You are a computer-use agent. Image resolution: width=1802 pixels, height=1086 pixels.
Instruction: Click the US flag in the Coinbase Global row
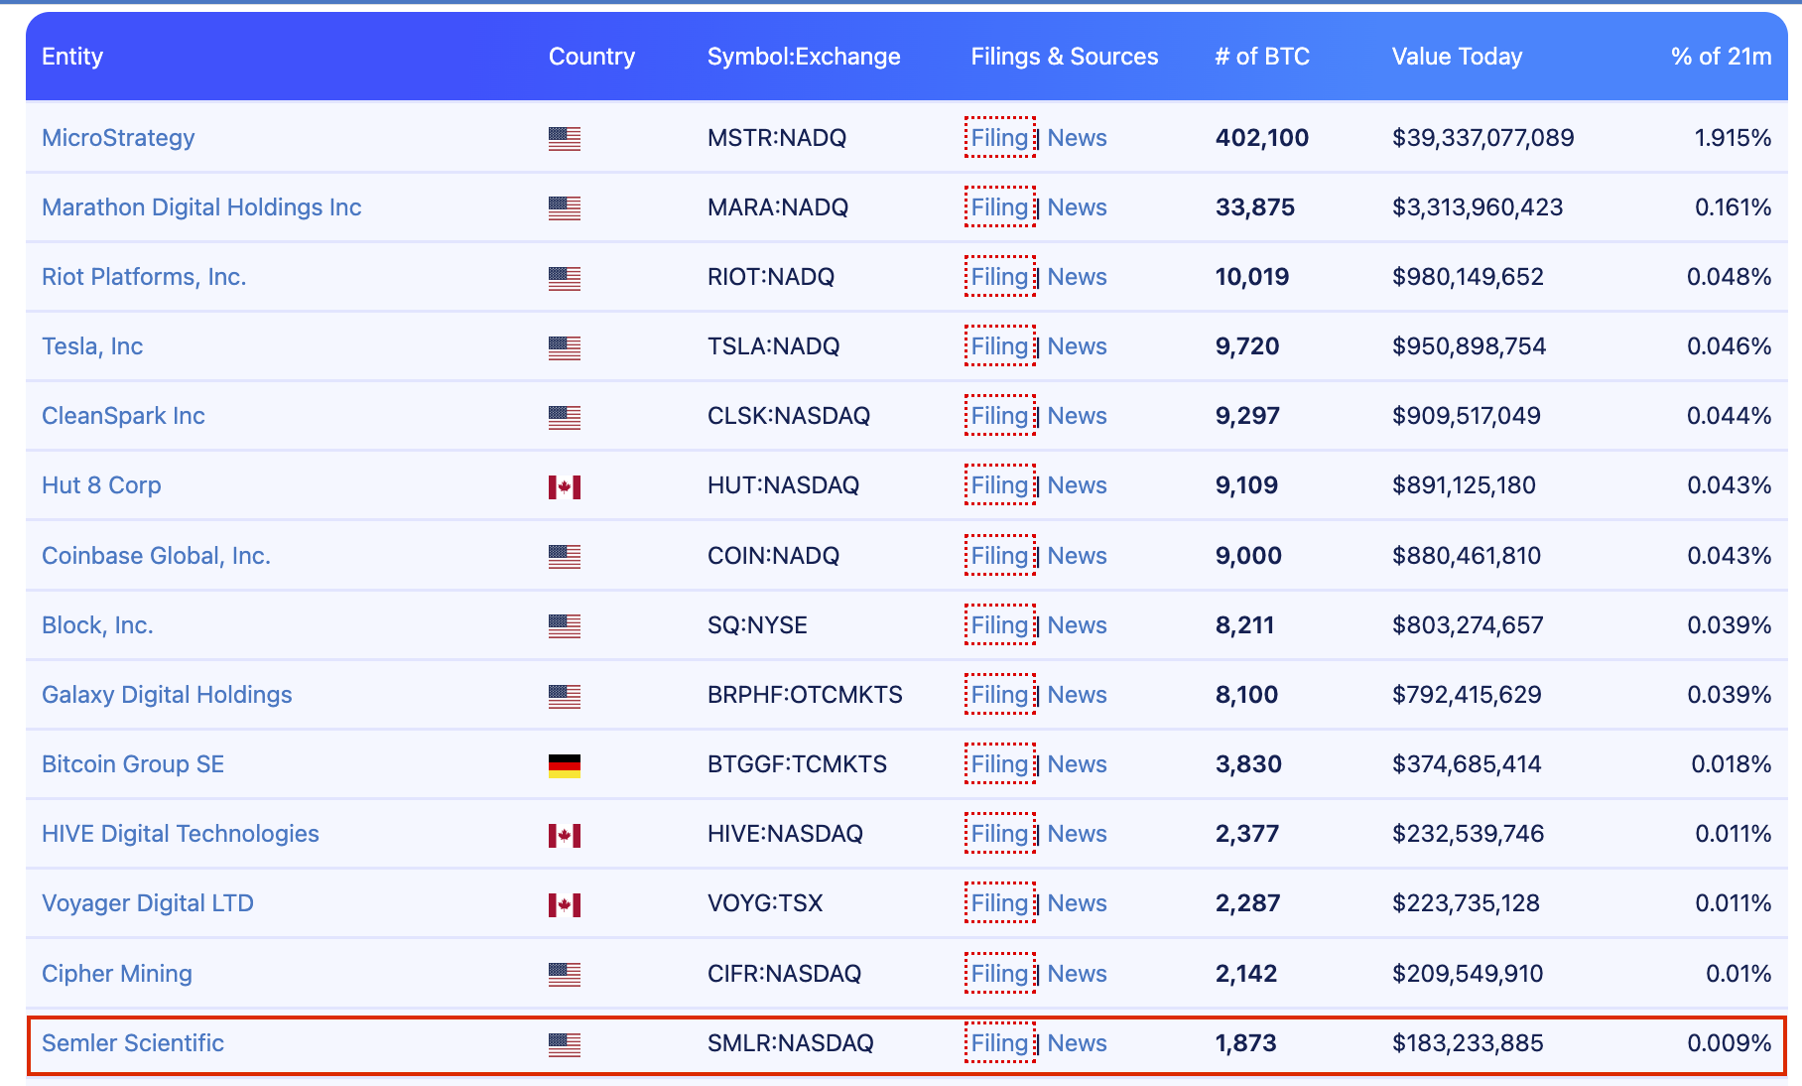pos(565,557)
